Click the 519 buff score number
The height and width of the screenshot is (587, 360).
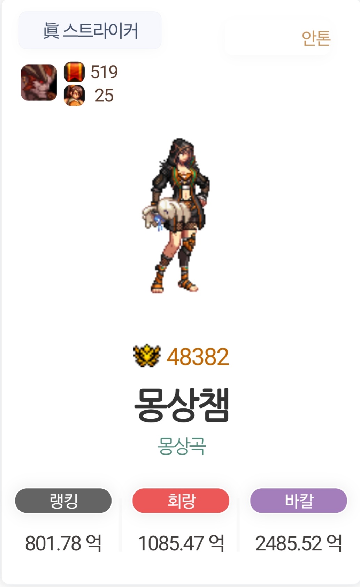(x=104, y=72)
